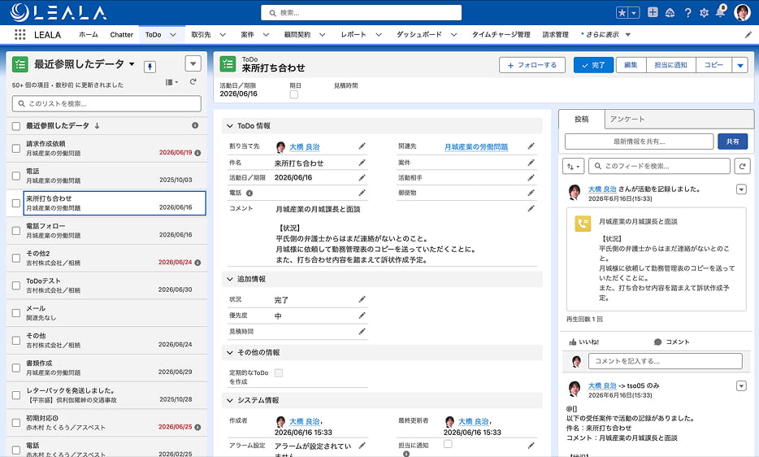Open the setup gear icon

(x=704, y=13)
